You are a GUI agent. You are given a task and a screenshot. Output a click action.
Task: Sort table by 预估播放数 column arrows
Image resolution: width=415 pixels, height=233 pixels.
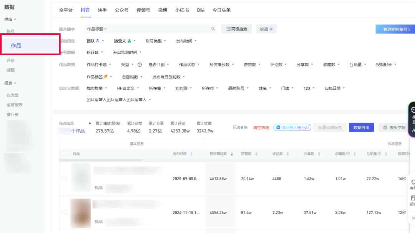[232, 154]
